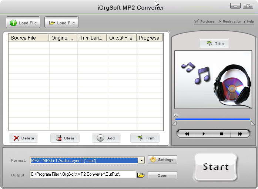This screenshot has height=189, width=258.
Task: Click the Trim button below the file list
Action: 145,138
